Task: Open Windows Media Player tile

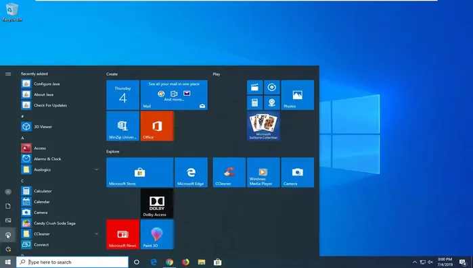Action: point(263,172)
